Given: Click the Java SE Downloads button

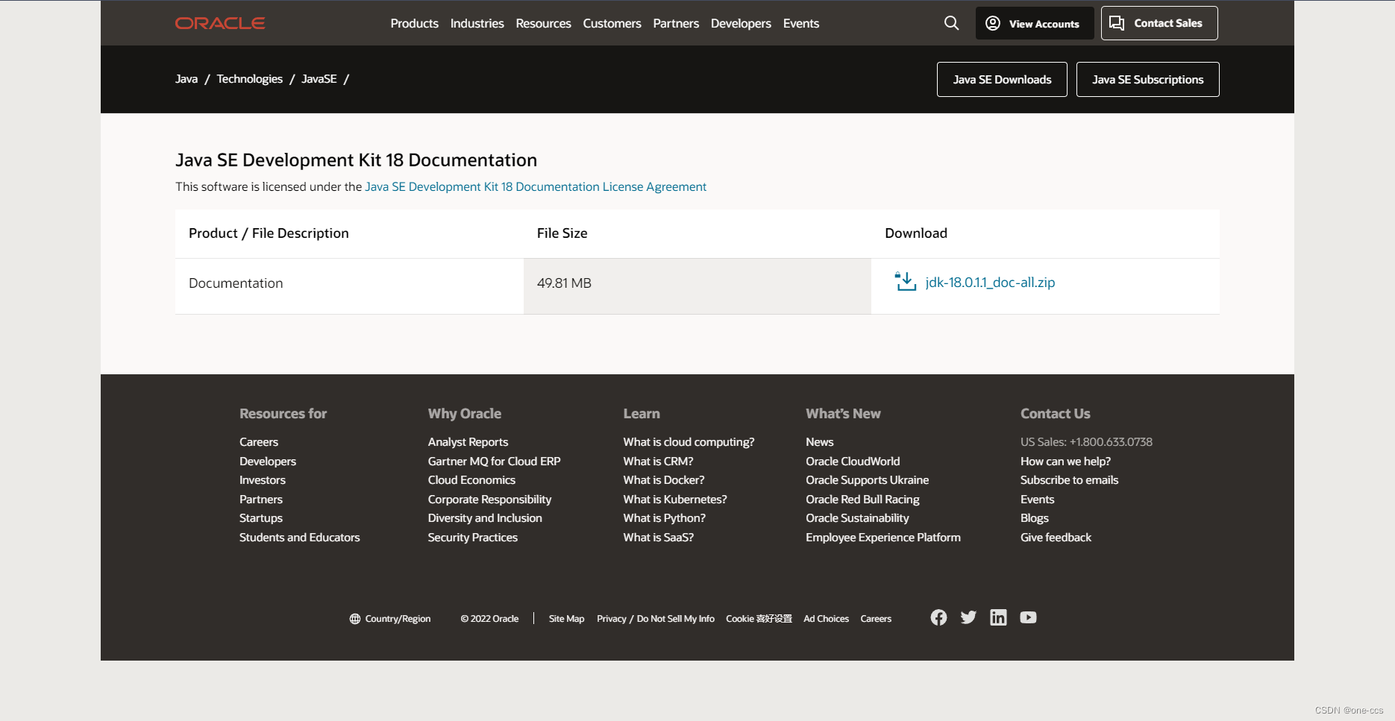Looking at the screenshot, I should tap(1002, 79).
